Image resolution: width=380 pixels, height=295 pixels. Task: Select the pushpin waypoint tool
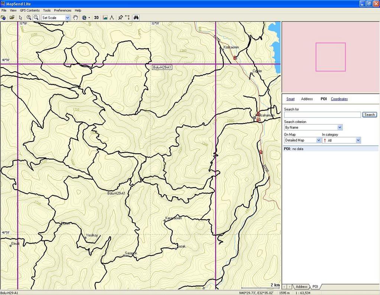coord(120,17)
